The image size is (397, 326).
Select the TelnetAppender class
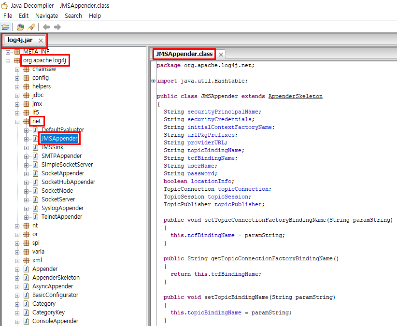(62, 217)
